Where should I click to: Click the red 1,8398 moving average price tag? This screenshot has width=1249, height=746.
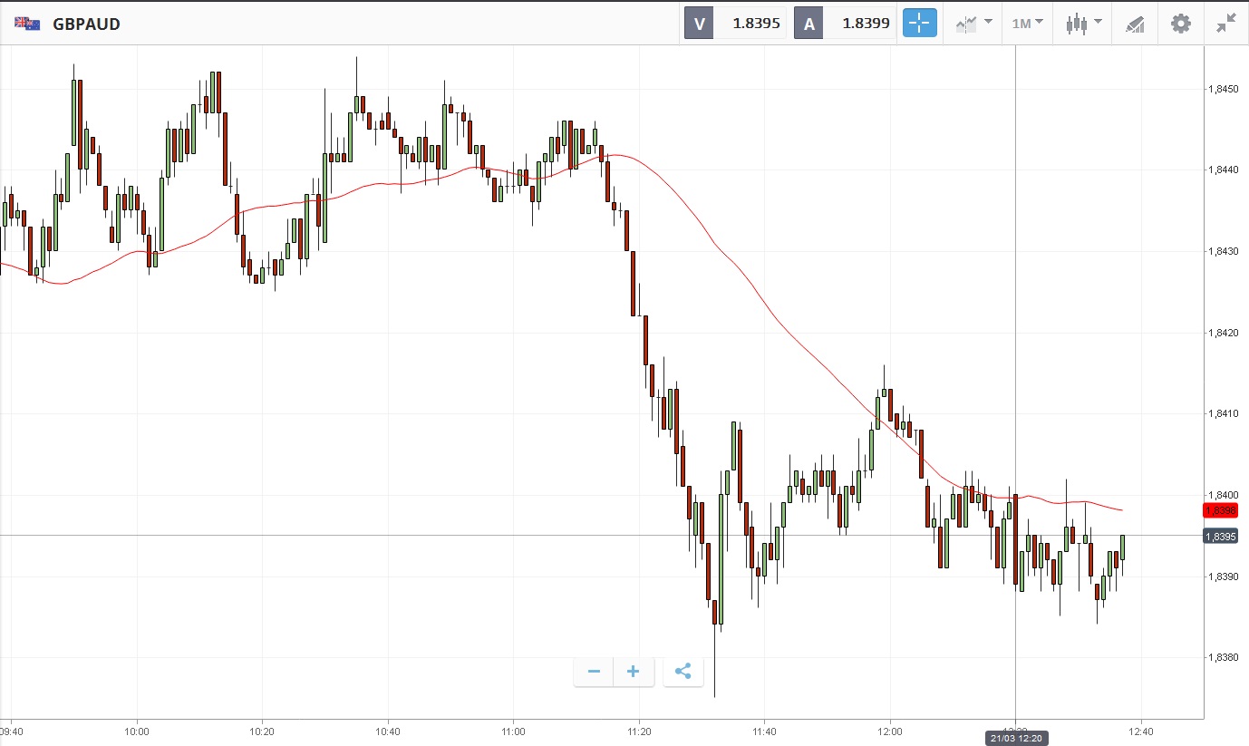point(1220,510)
